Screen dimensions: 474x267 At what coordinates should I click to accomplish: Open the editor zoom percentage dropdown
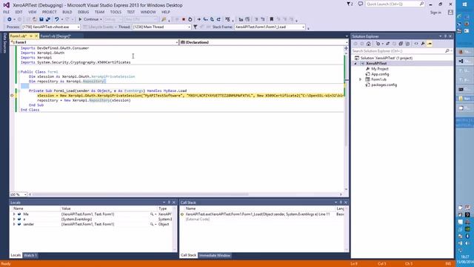(19, 194)
